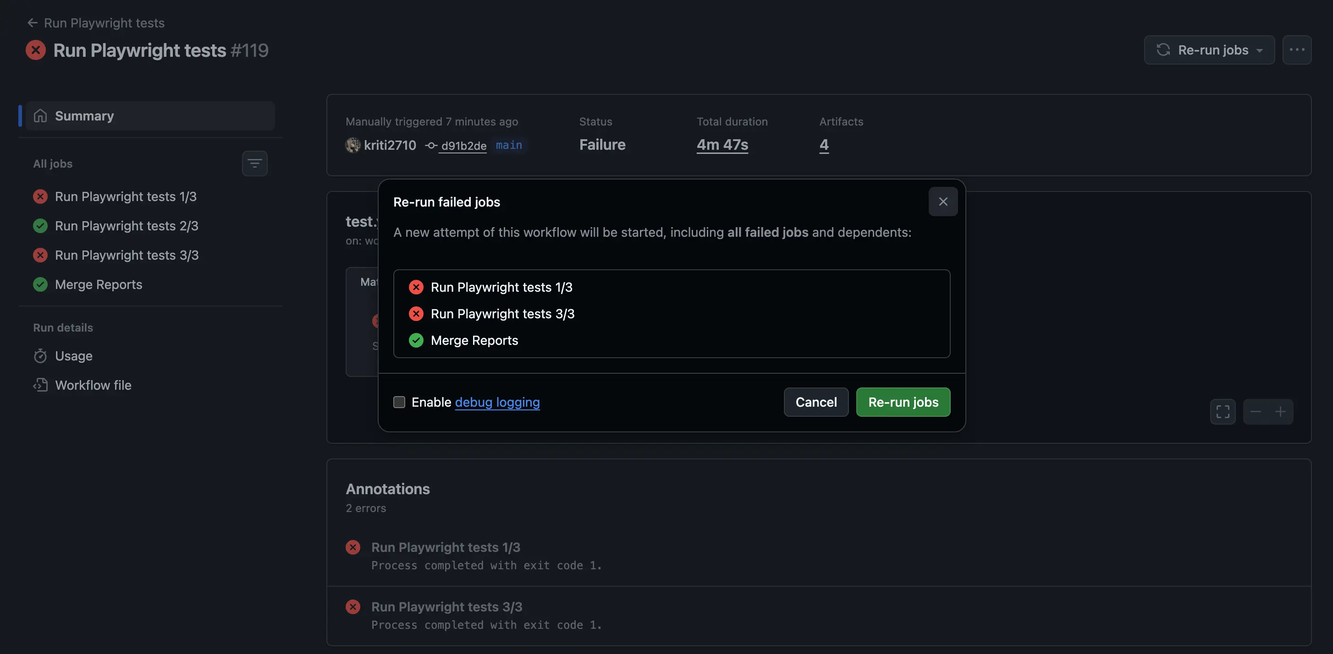Image resolution: width=1333 pixels, height=654 pixels.
Task: Open the three-dots more options menu
Action: tap(1296, 49)
